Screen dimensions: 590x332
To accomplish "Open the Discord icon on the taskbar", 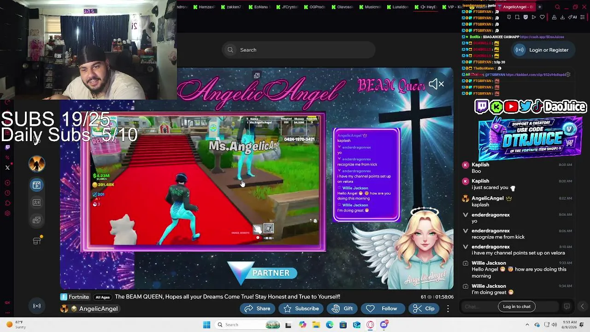I will pos(384,325).
